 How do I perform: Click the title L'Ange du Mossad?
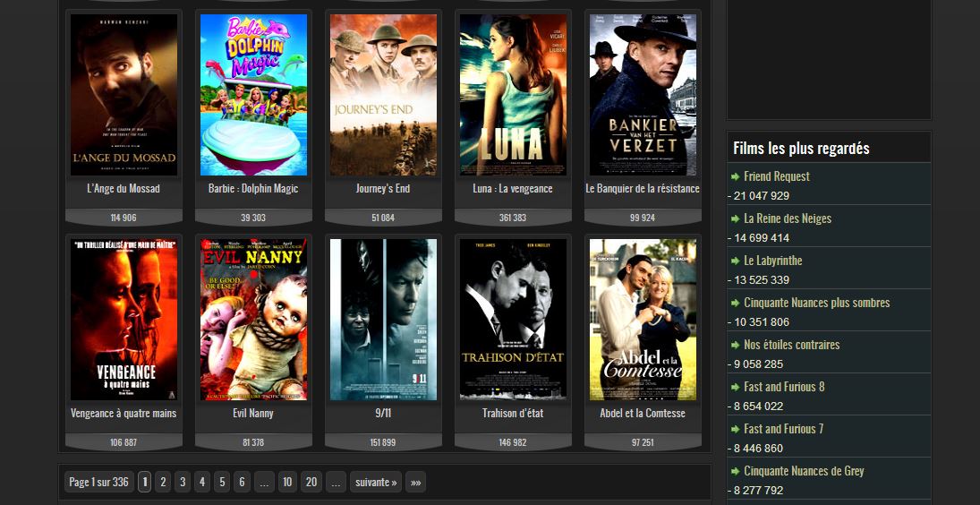[x=124, y=188]
